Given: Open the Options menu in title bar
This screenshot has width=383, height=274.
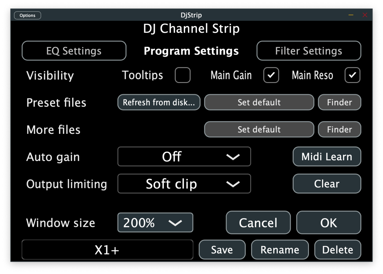Looking at the screenshot, I should [27, 15].
